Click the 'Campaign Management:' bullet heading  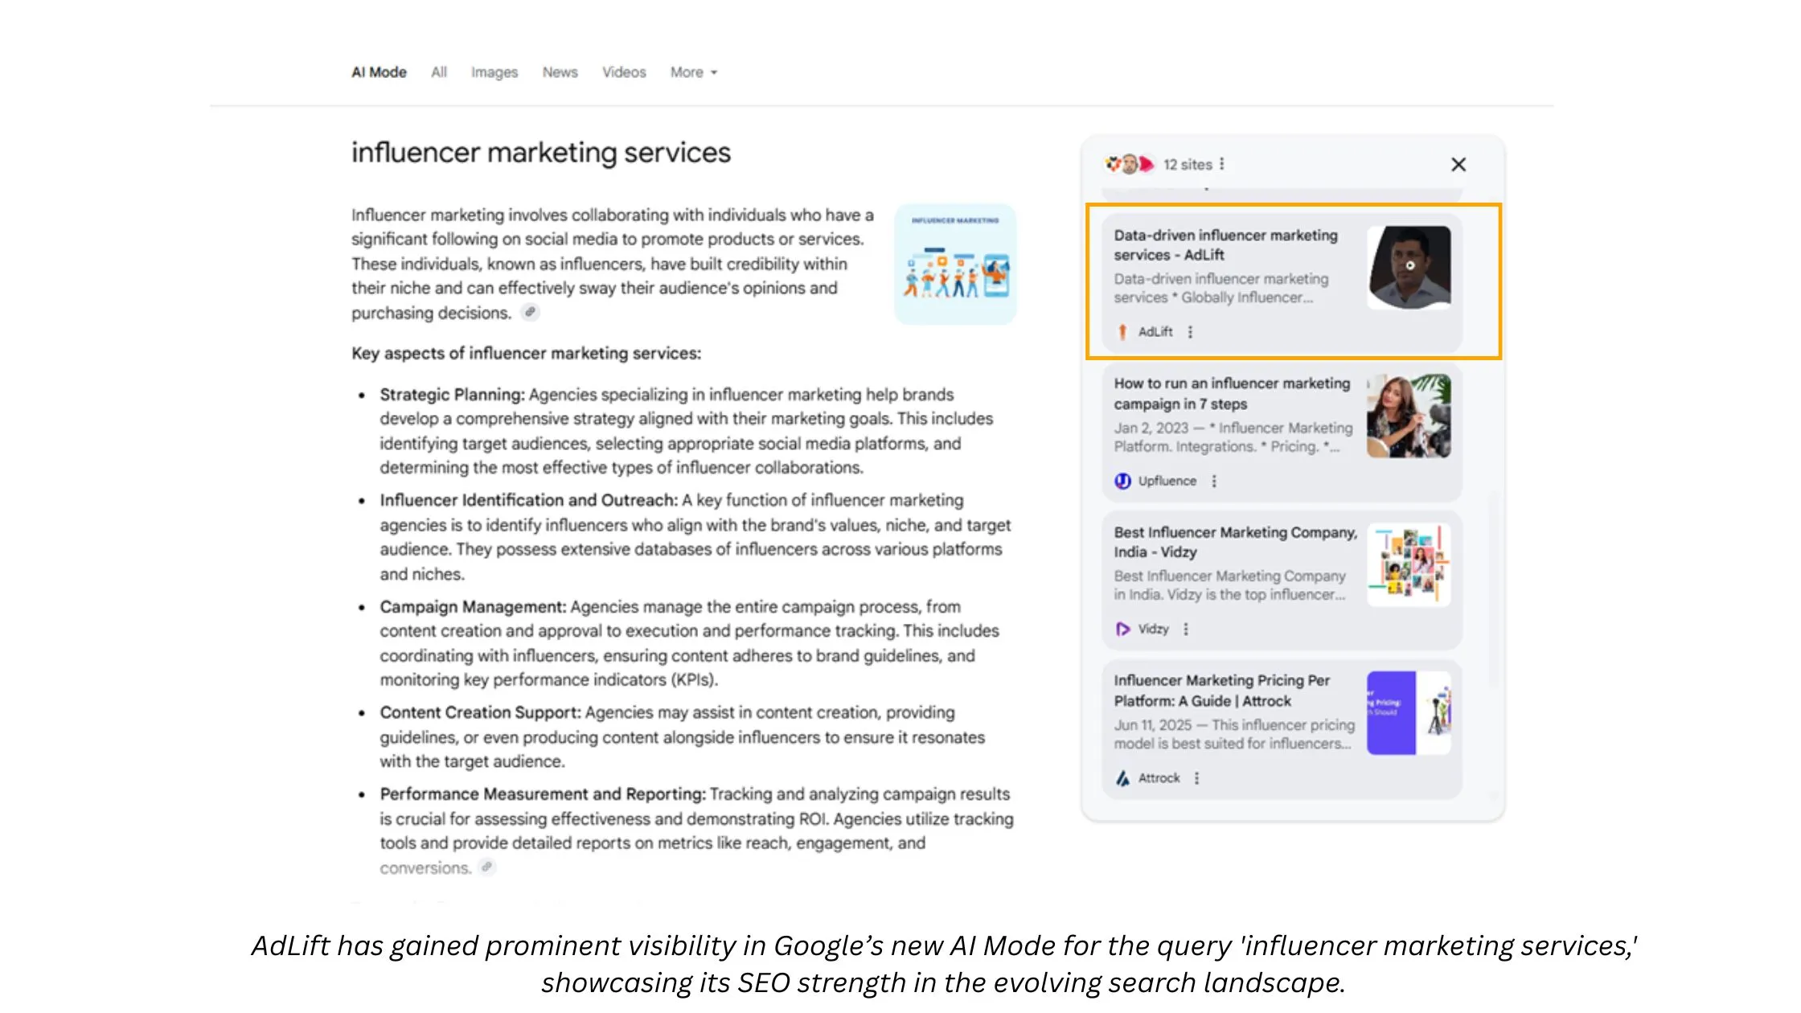473,607
